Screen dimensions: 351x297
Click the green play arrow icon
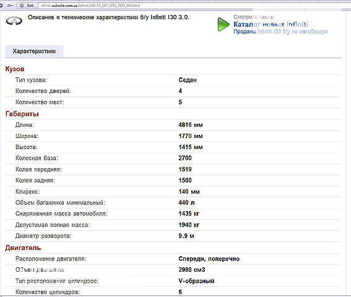click(x=223, y=24)
